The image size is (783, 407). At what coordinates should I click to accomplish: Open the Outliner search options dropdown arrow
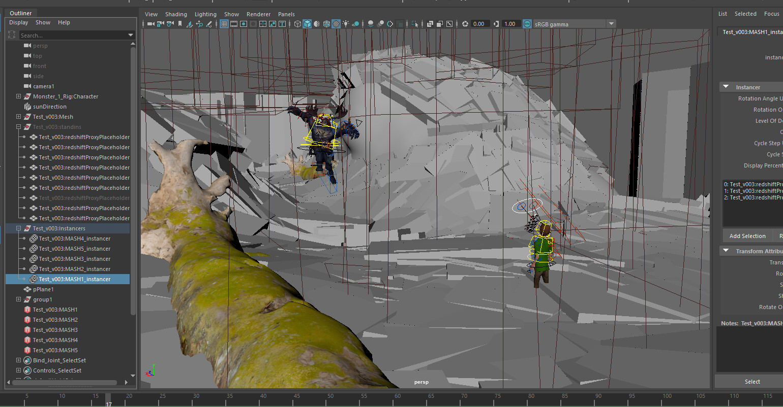[131, 35]
